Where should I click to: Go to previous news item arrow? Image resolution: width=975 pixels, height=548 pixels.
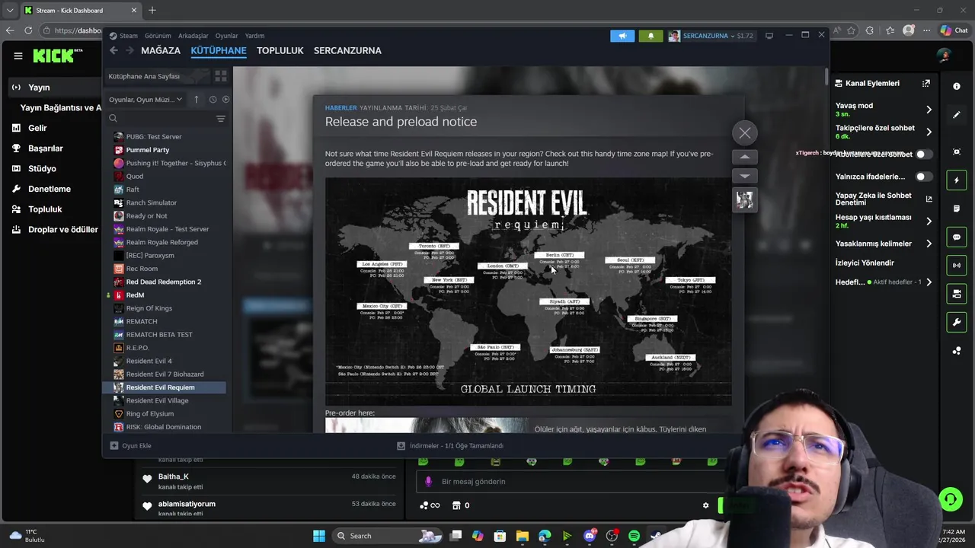pyautogui.click(x=745, y=157)
